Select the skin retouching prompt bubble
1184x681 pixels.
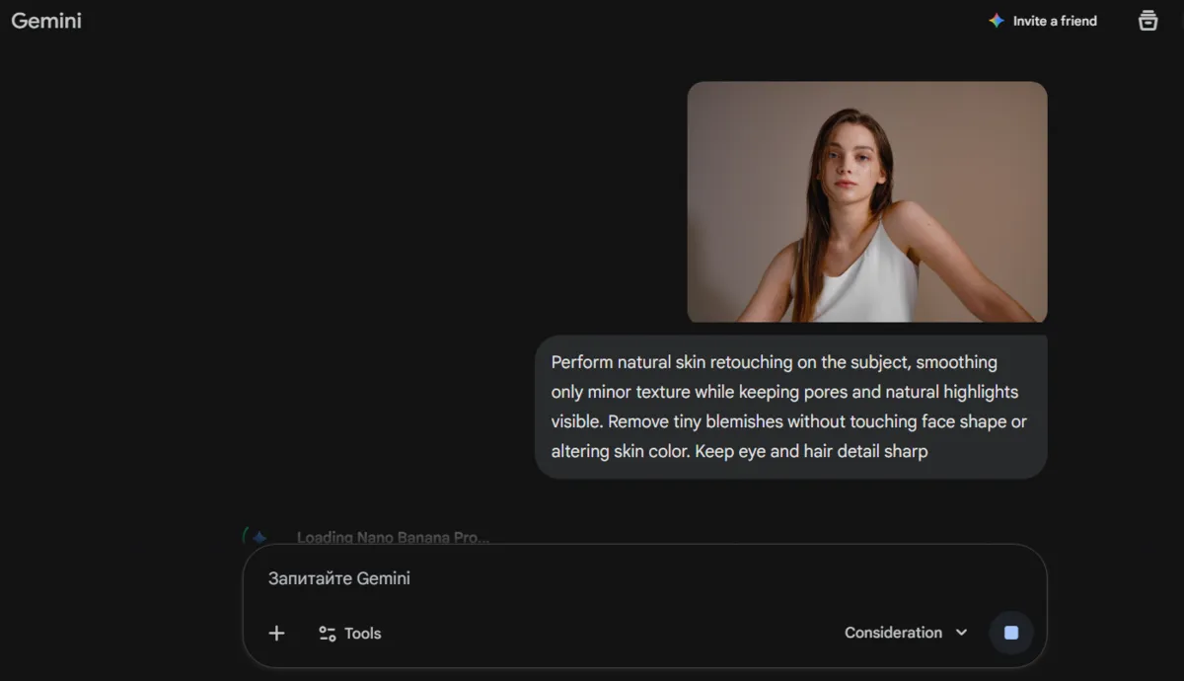coord(789,407)
